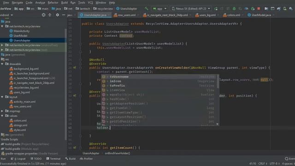Open the Profiler tool window
295x166 pixels.
[x=86, y=159]
